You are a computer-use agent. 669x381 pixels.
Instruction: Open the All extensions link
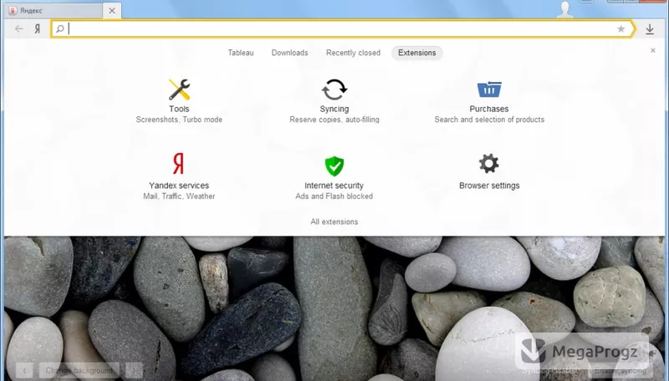click(x=334, y=221)
